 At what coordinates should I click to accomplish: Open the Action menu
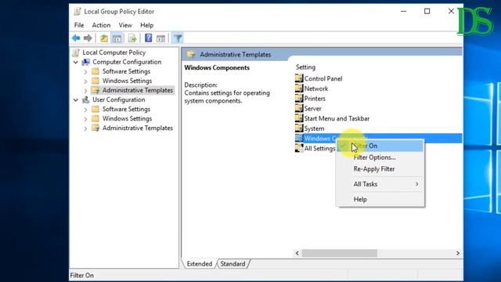coord(101,25)
